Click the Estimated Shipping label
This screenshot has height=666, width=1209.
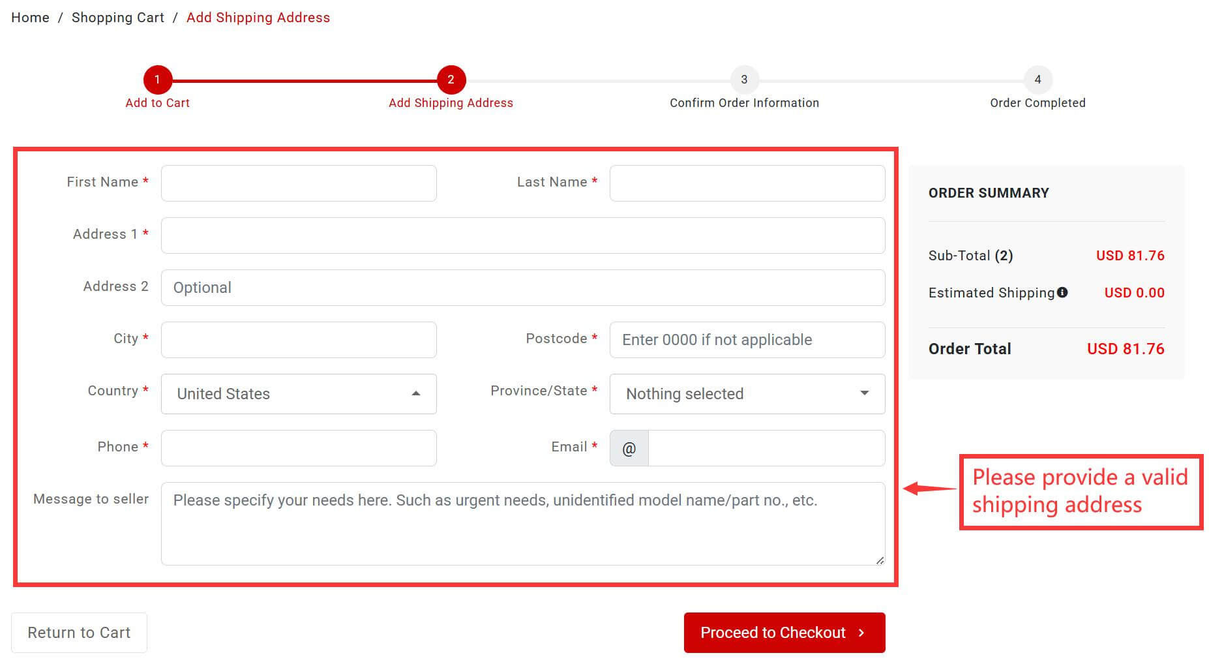[x=991, y=293]
